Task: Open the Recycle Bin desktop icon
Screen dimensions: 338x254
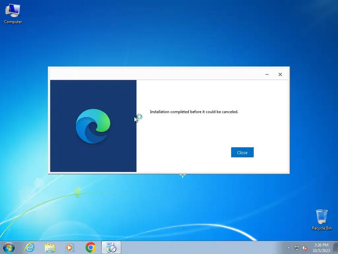Action: [x=321, y=220]
